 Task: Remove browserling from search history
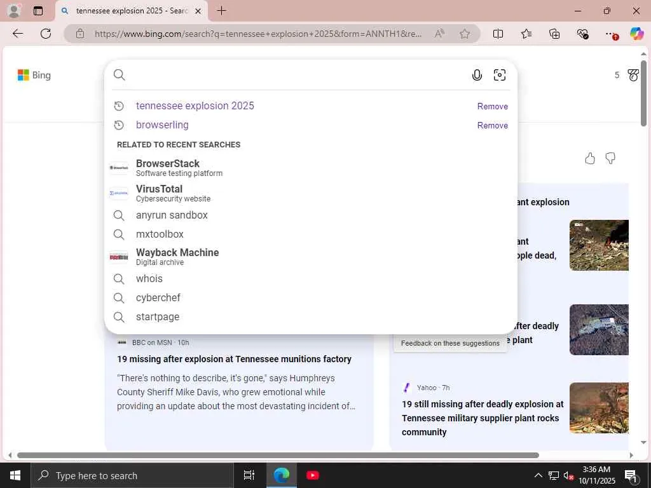coord(493,125)
